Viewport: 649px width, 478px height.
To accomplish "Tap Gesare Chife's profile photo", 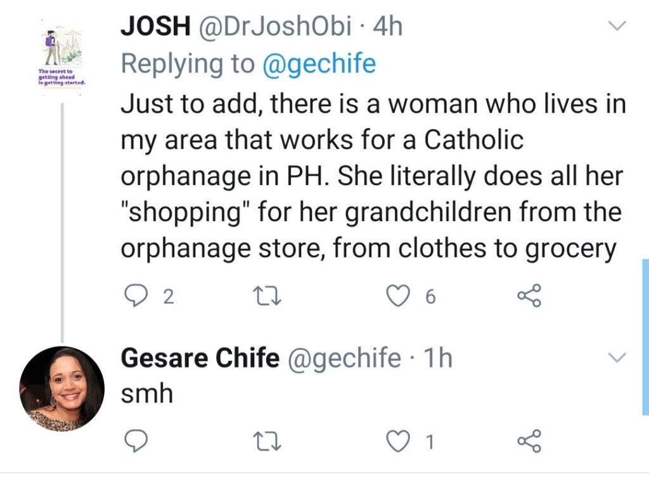I will (62, 389).
